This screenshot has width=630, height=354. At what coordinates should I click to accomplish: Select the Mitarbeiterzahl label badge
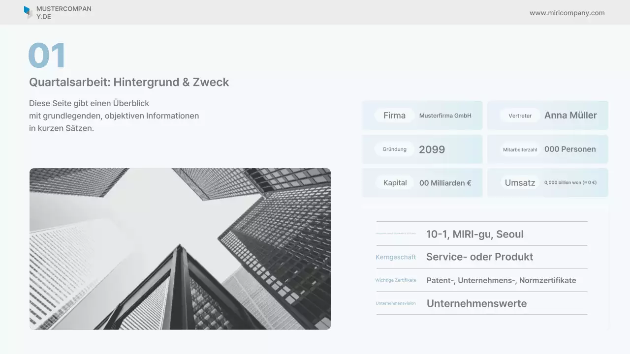519,149
